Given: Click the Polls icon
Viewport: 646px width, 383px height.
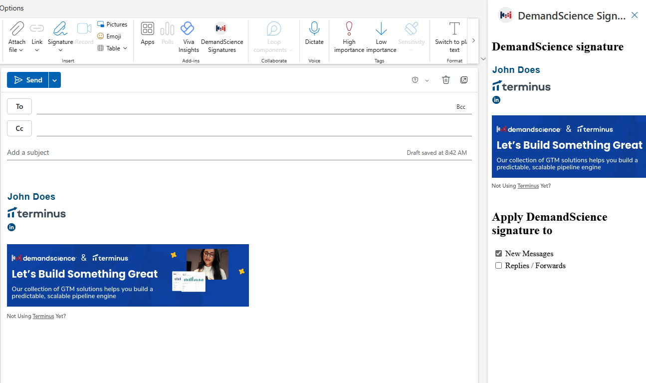Looking at the screenshot, I should coord(167,28).
